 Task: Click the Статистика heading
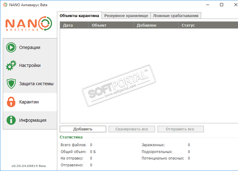coord(71,137)
